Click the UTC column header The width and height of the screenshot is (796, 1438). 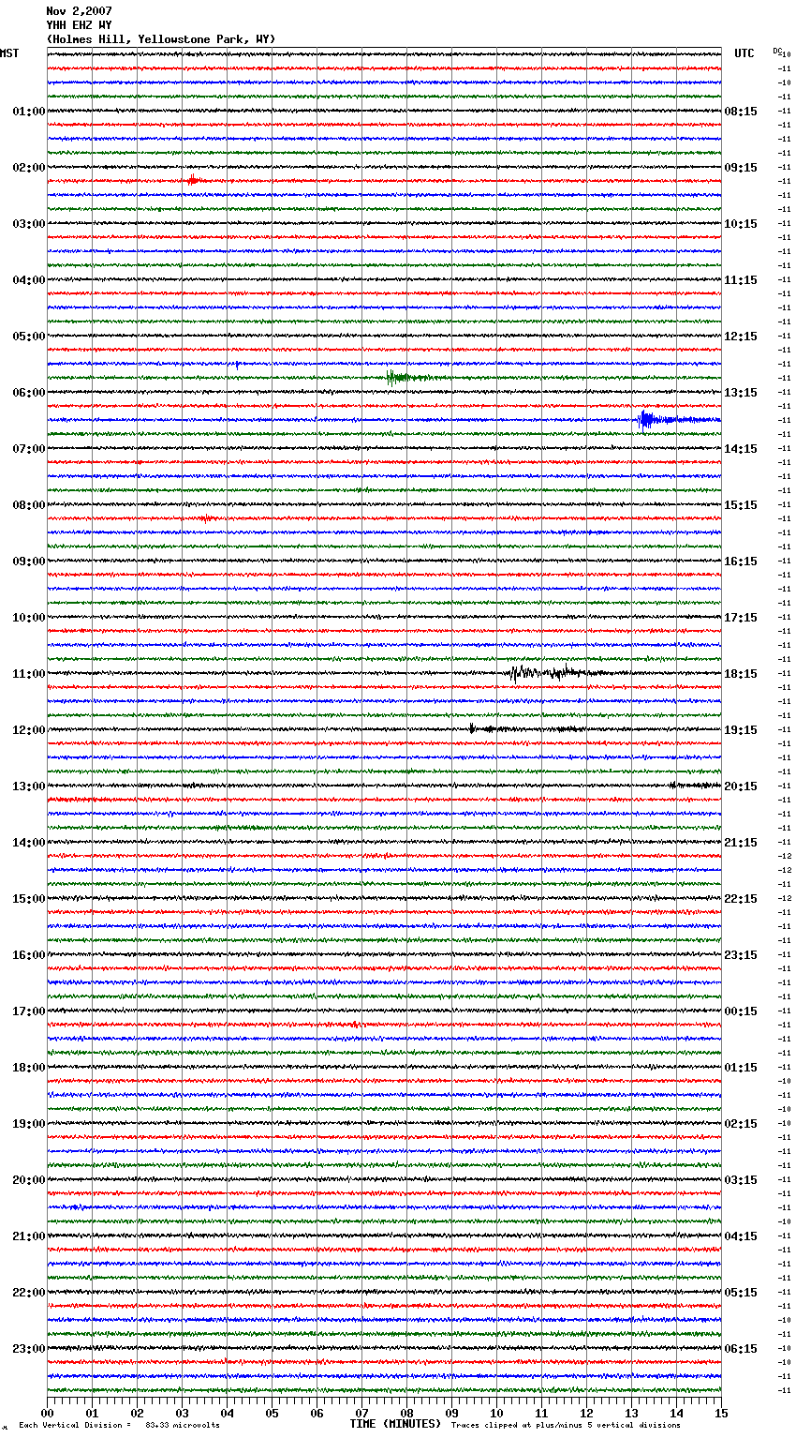click(x=744, y=53)
